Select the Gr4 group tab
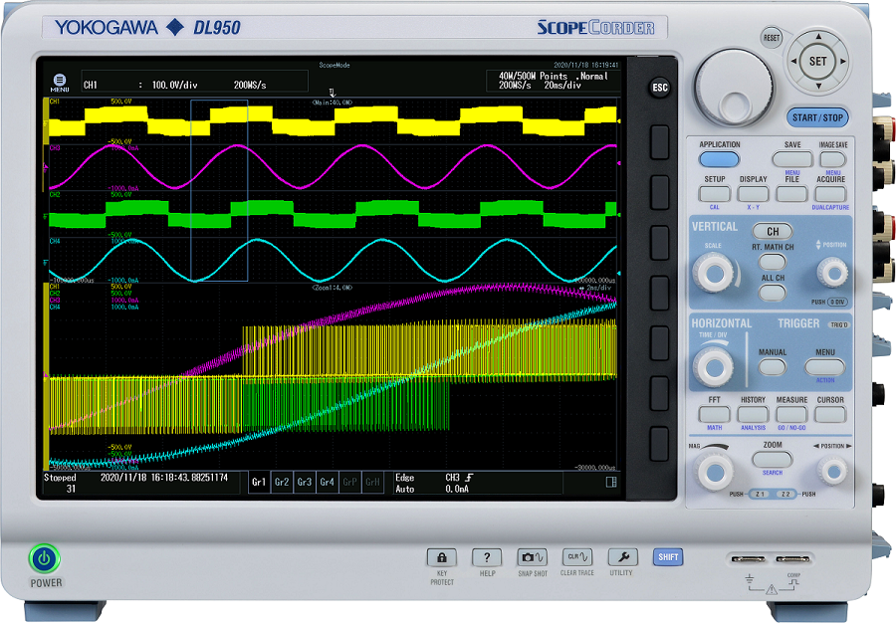Viewport: 896px width, 623px height. [x=327, y=483]
